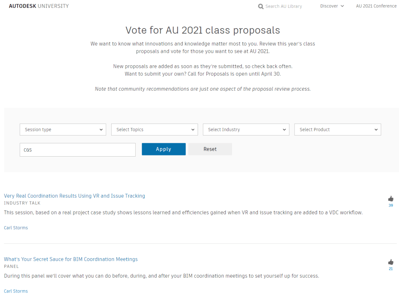Viewport: 399px width, 298px height.
Task: Open Carl Storms under the VR proposal
Action: (x=16, y=228)
